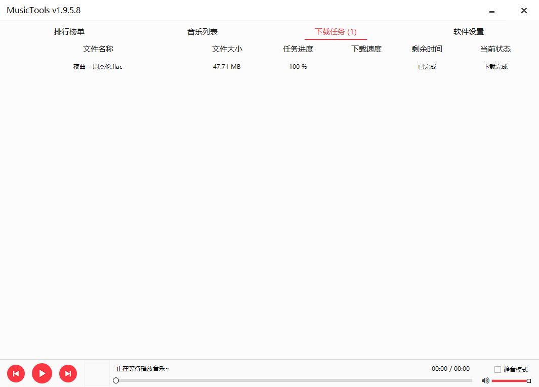Mute audio via the speaker icon
The width and height of the screenshot is (539, 387).
tap(485, 380)
